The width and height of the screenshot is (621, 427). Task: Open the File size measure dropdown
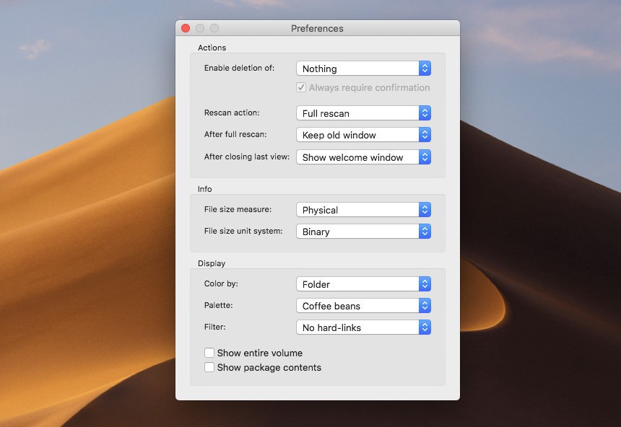coord(364,210)
